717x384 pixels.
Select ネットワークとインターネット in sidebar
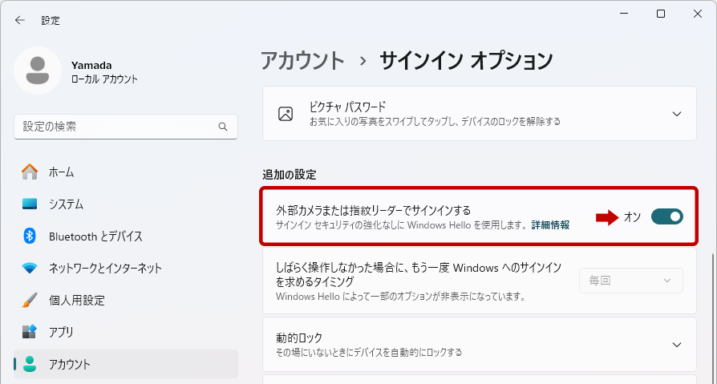click(105, 268)
